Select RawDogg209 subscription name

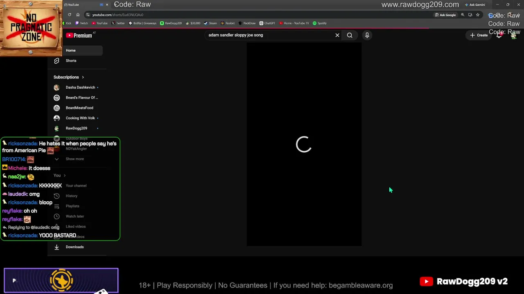[77, 128]
